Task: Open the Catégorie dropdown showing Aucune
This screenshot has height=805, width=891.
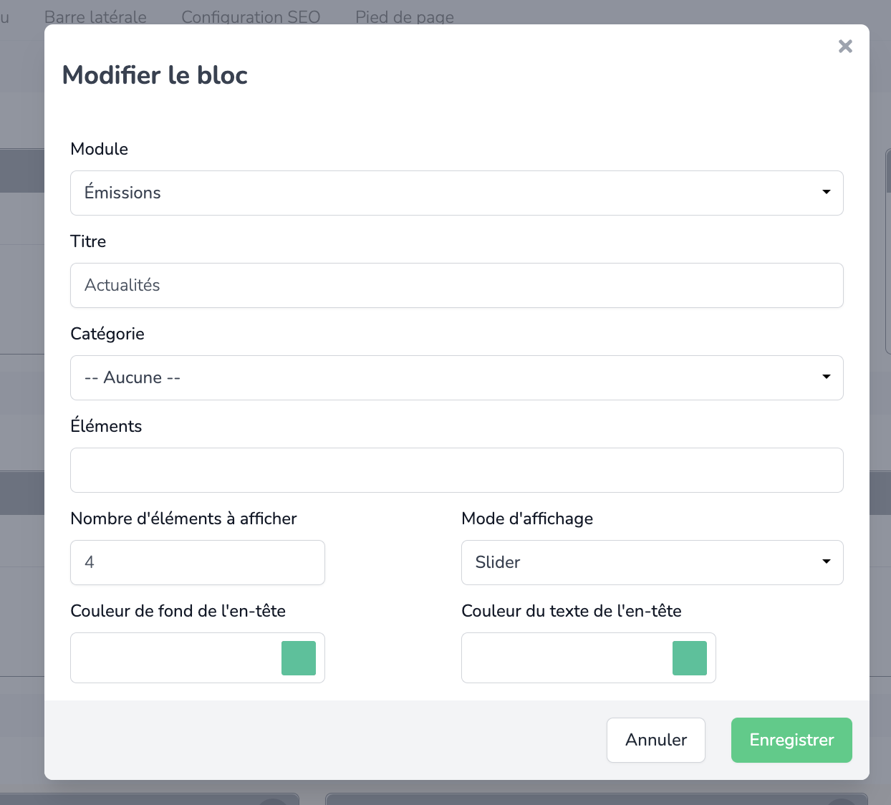Action: [x=456, y=377]
